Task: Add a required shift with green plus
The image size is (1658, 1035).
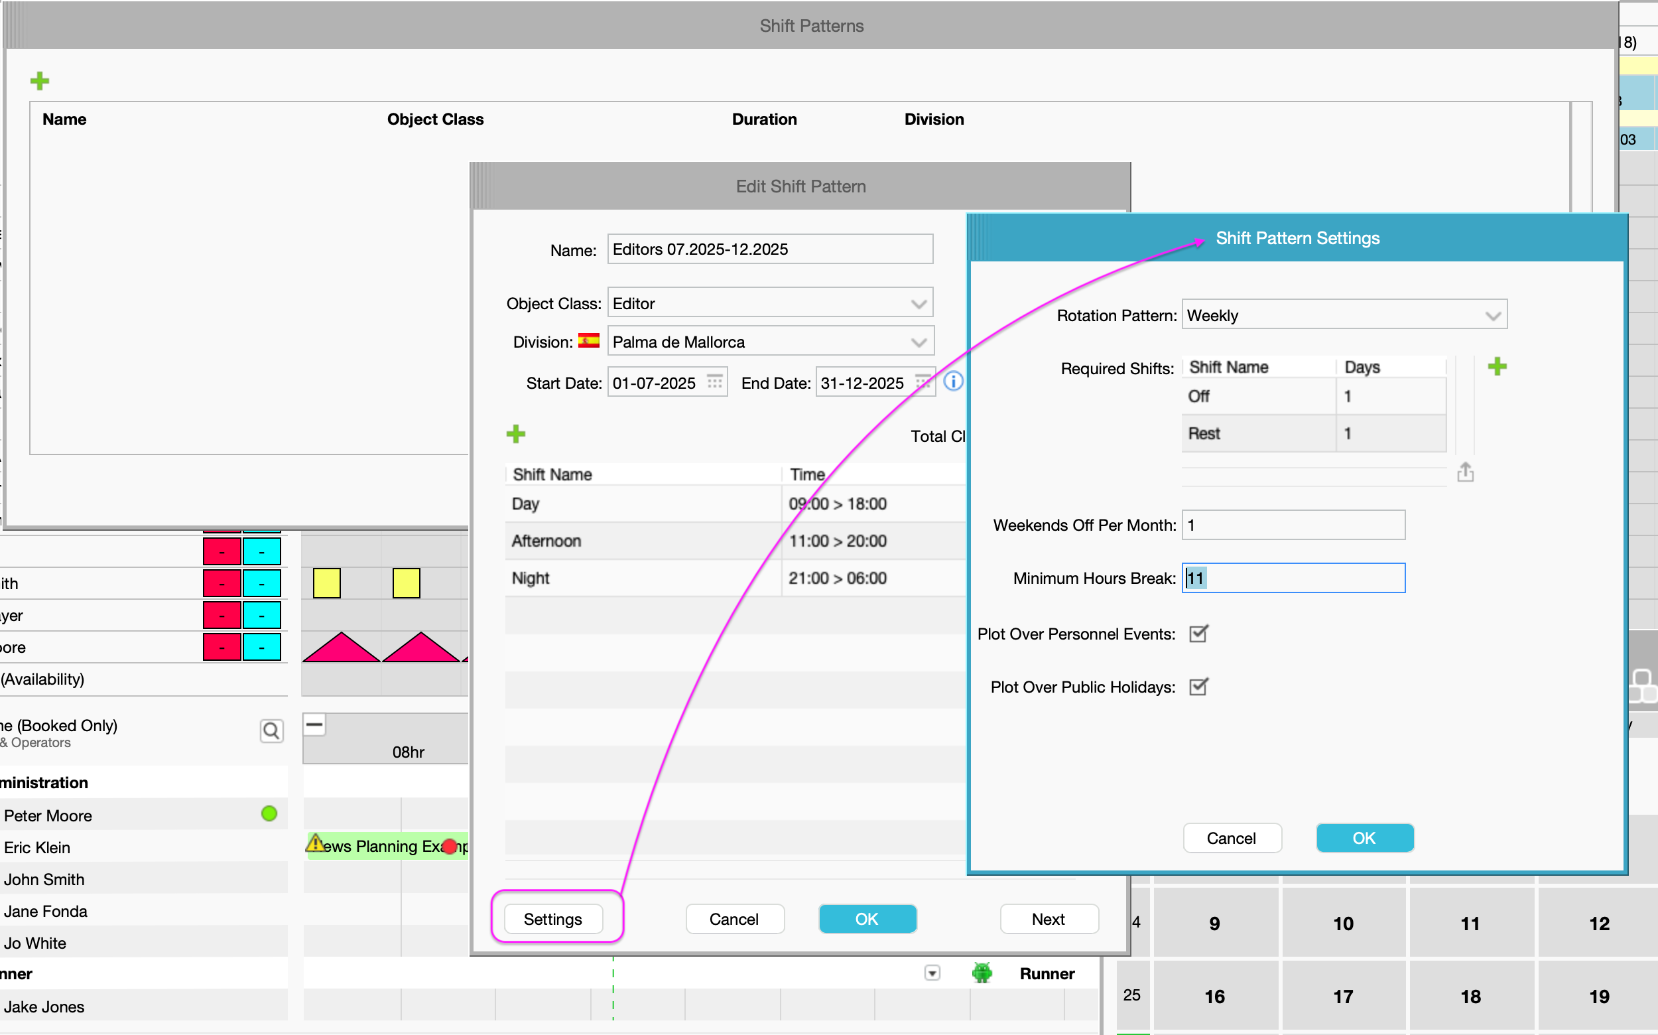Action: click(1497, 367)
